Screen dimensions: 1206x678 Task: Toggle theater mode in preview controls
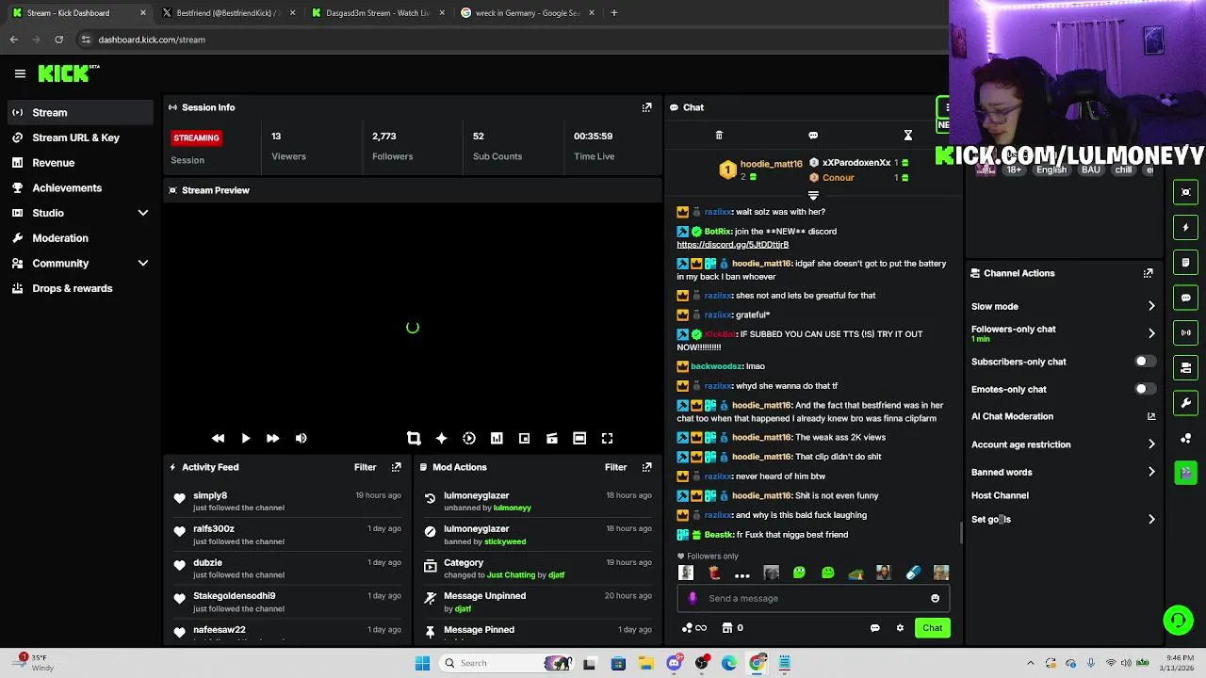pyautogui.click(x=579, y=438)
